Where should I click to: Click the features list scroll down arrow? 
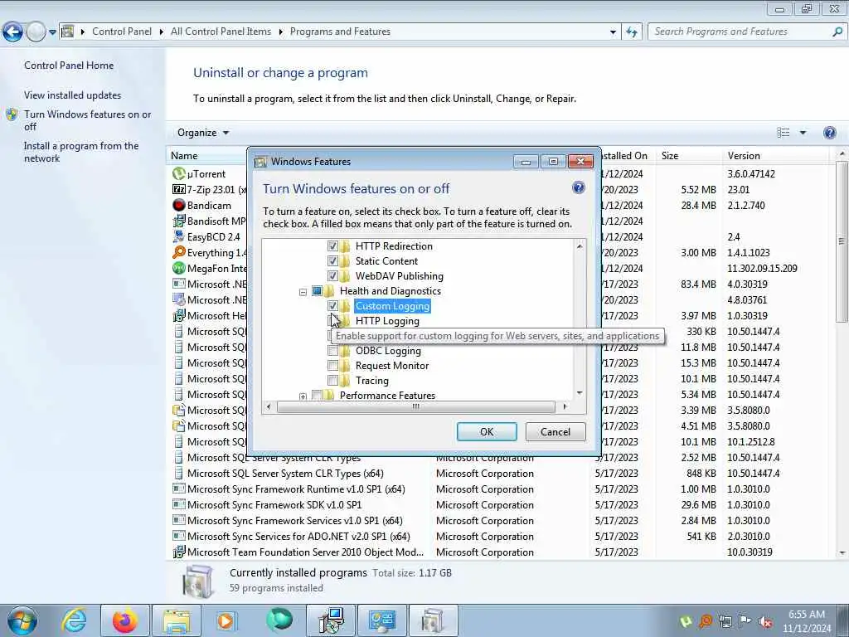click(580, 392)
